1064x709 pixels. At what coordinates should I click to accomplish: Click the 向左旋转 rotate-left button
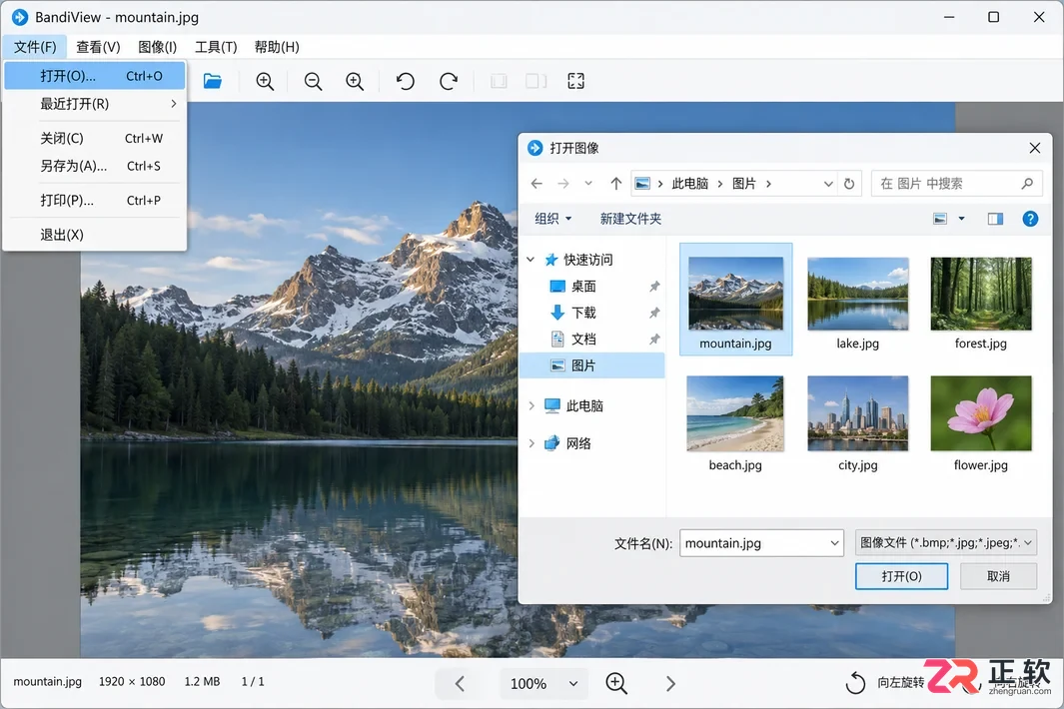click(885, 683)
